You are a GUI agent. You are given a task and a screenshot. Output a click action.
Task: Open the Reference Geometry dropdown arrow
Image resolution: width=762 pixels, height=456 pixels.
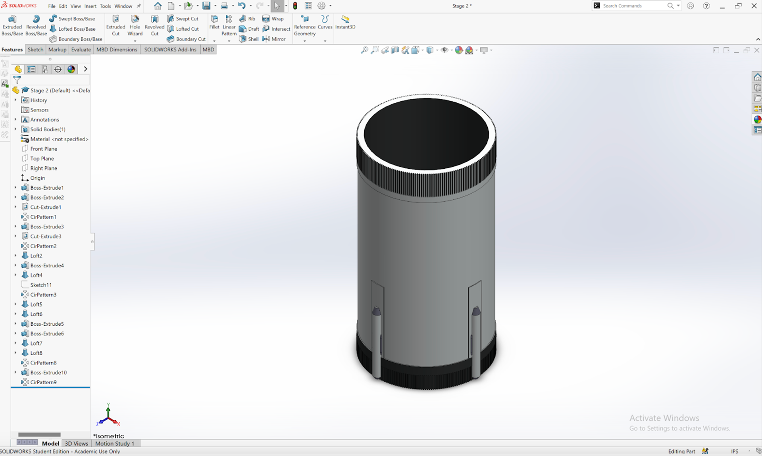(x=305, y=41)
